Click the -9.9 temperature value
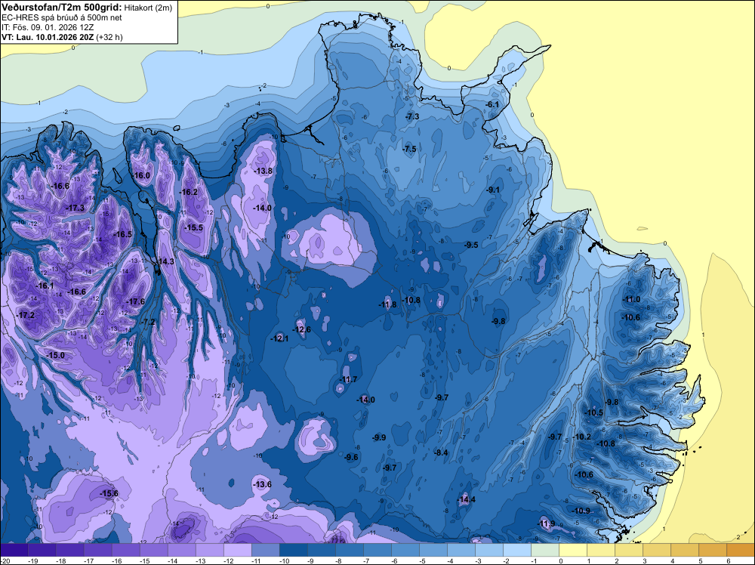Image resolution: width=755 pixels, height=565 pixels. 379,437
